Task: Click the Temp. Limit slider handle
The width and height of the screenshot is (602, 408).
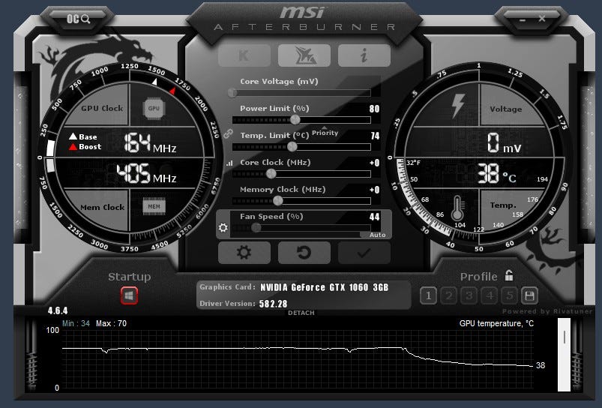Action: (x=292, y=146)
